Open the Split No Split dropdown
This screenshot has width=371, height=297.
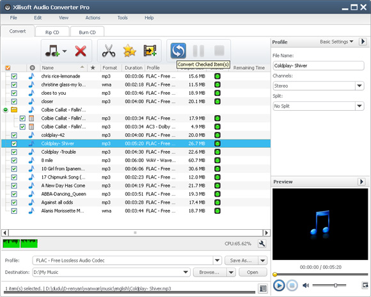point(359,106)
